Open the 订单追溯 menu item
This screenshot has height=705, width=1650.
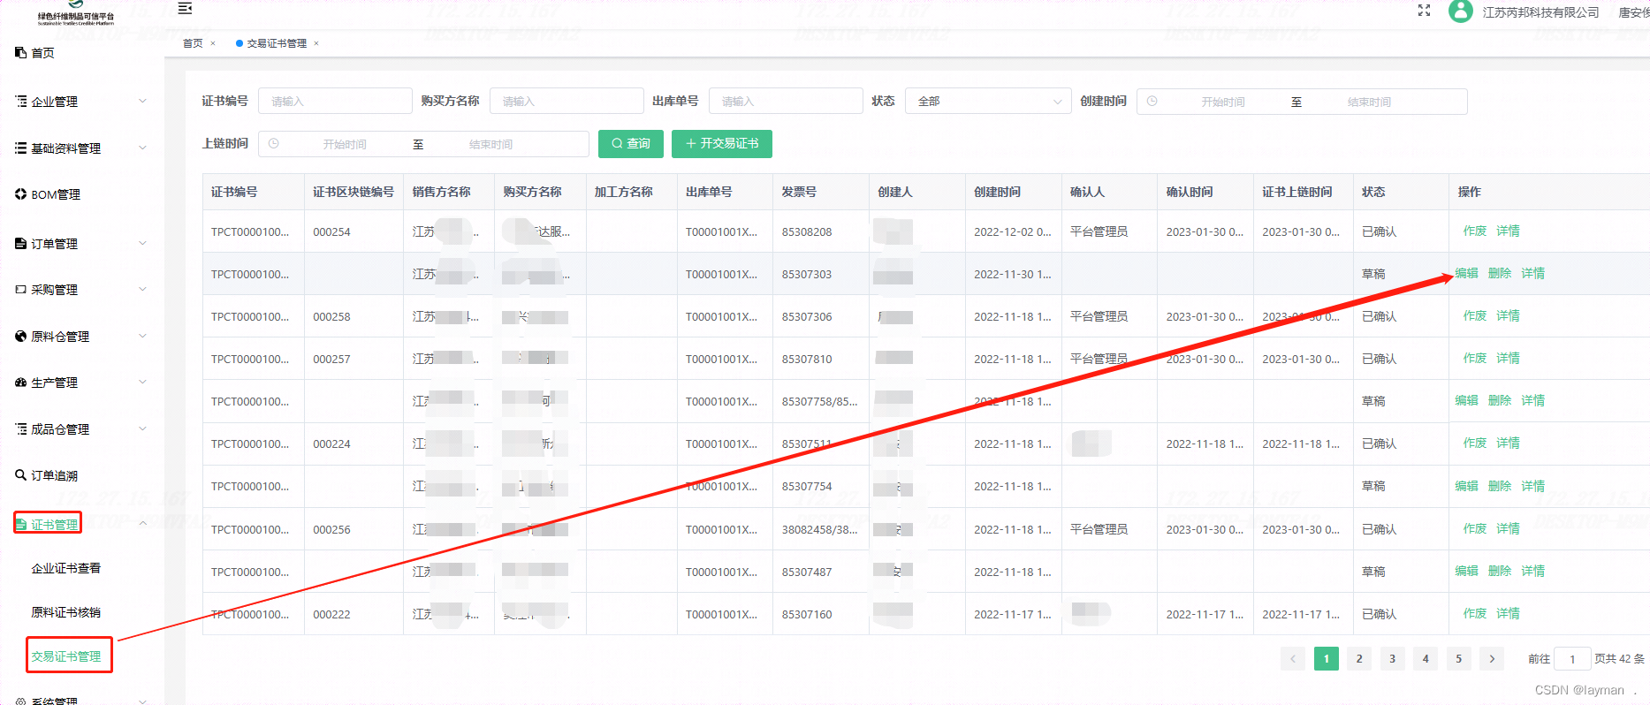[55, 475]
